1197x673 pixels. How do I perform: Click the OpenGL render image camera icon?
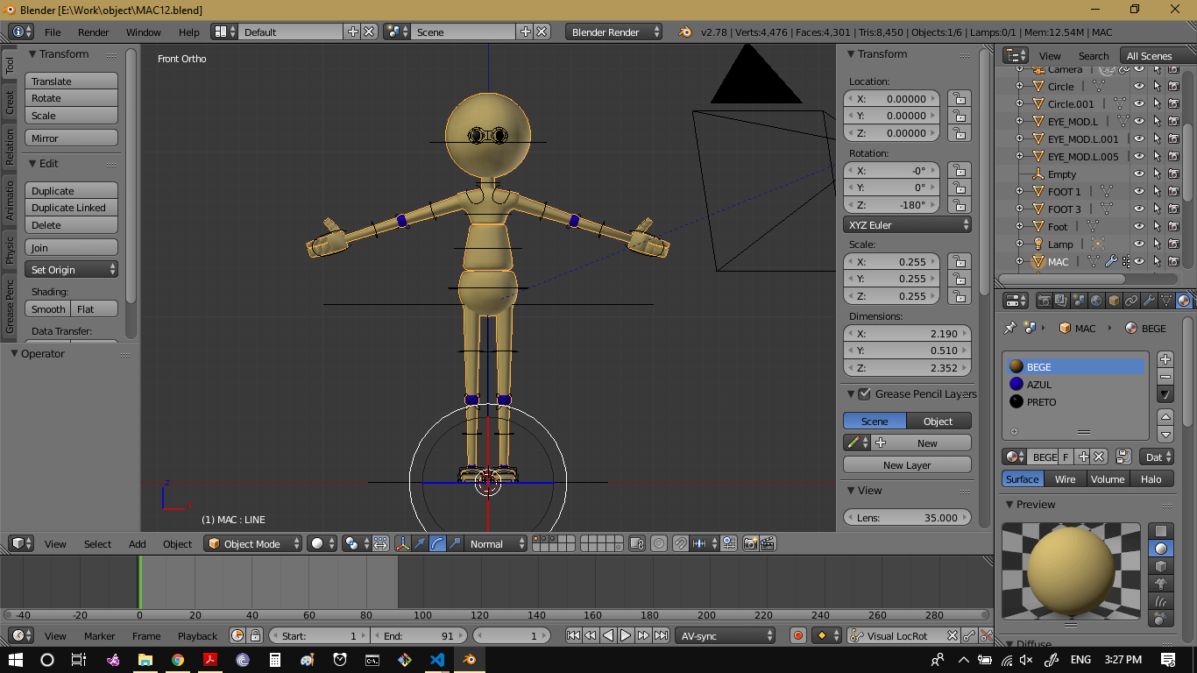coord(750,544)
